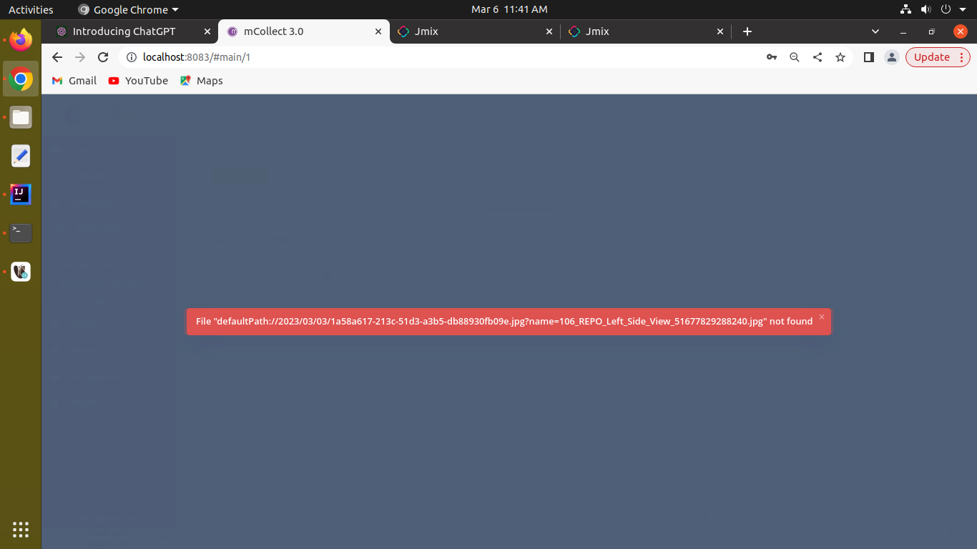
Task: Reload the current page
Action: [103, 57]
